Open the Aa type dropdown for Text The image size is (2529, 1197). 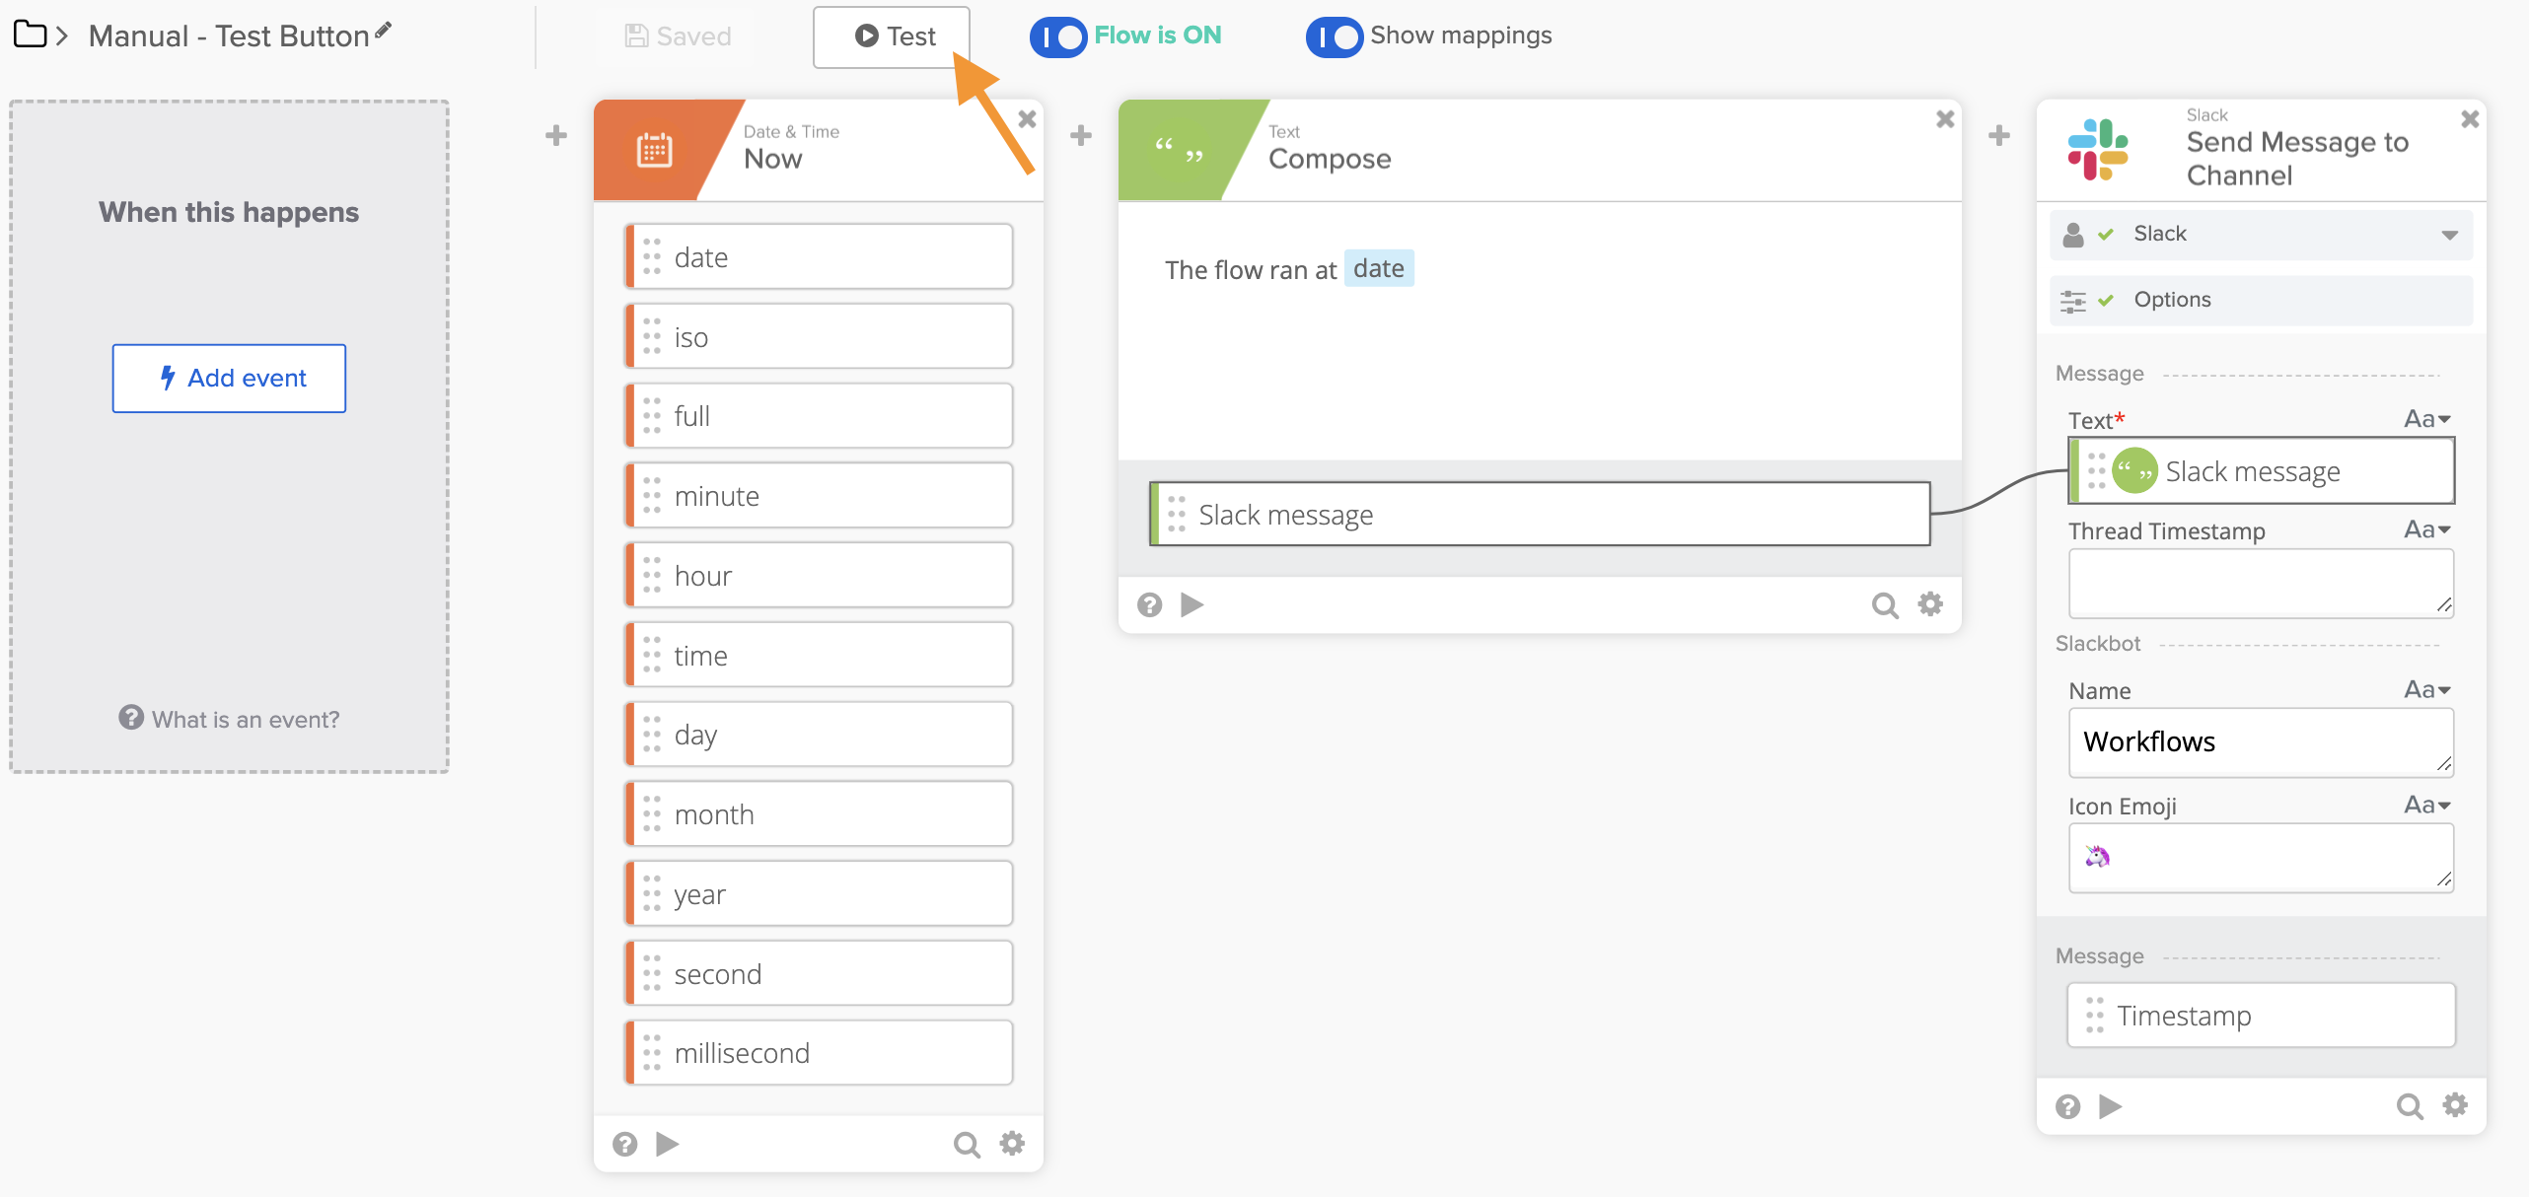pyautogui.click(x=2426, y=420)
